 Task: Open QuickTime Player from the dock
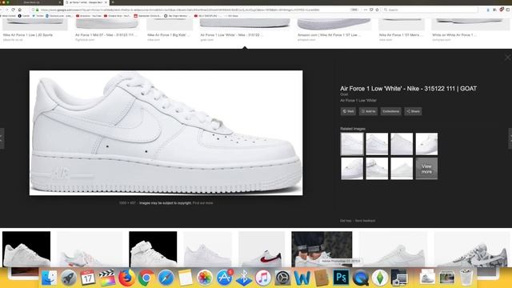tap(361, 278)
